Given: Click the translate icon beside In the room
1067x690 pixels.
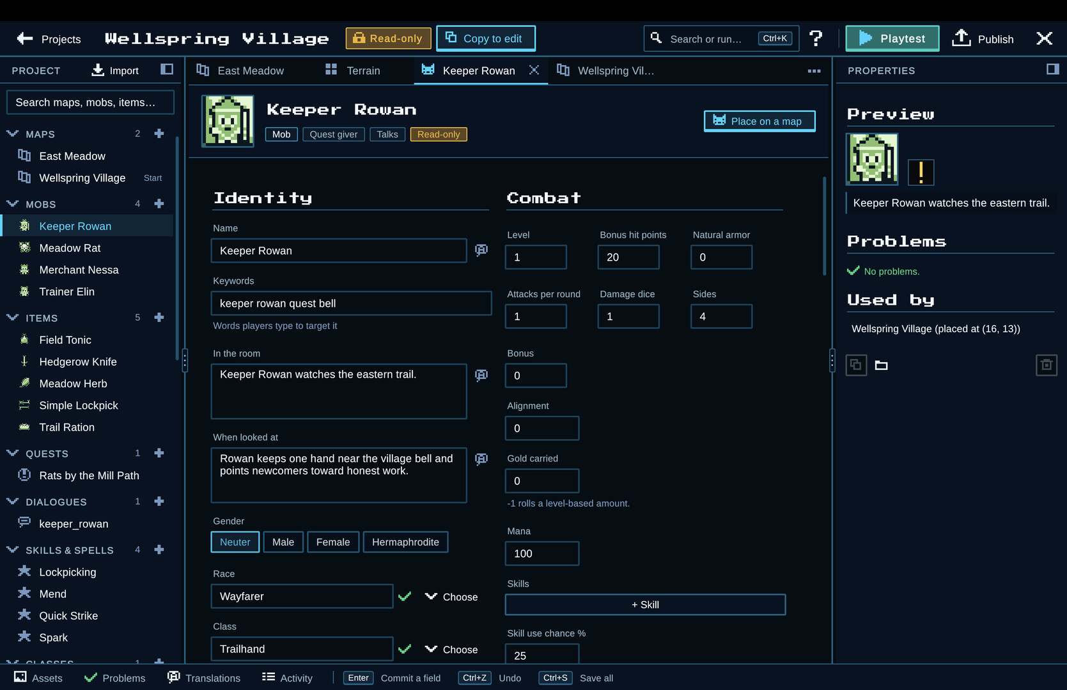Looking at the screenshot, I should 481,375.
